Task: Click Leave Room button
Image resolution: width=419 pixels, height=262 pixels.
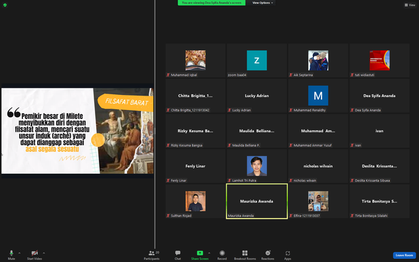Action: click(404, 255)
